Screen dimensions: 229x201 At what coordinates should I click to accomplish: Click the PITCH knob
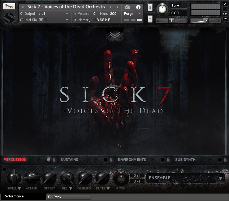(121, 178)
